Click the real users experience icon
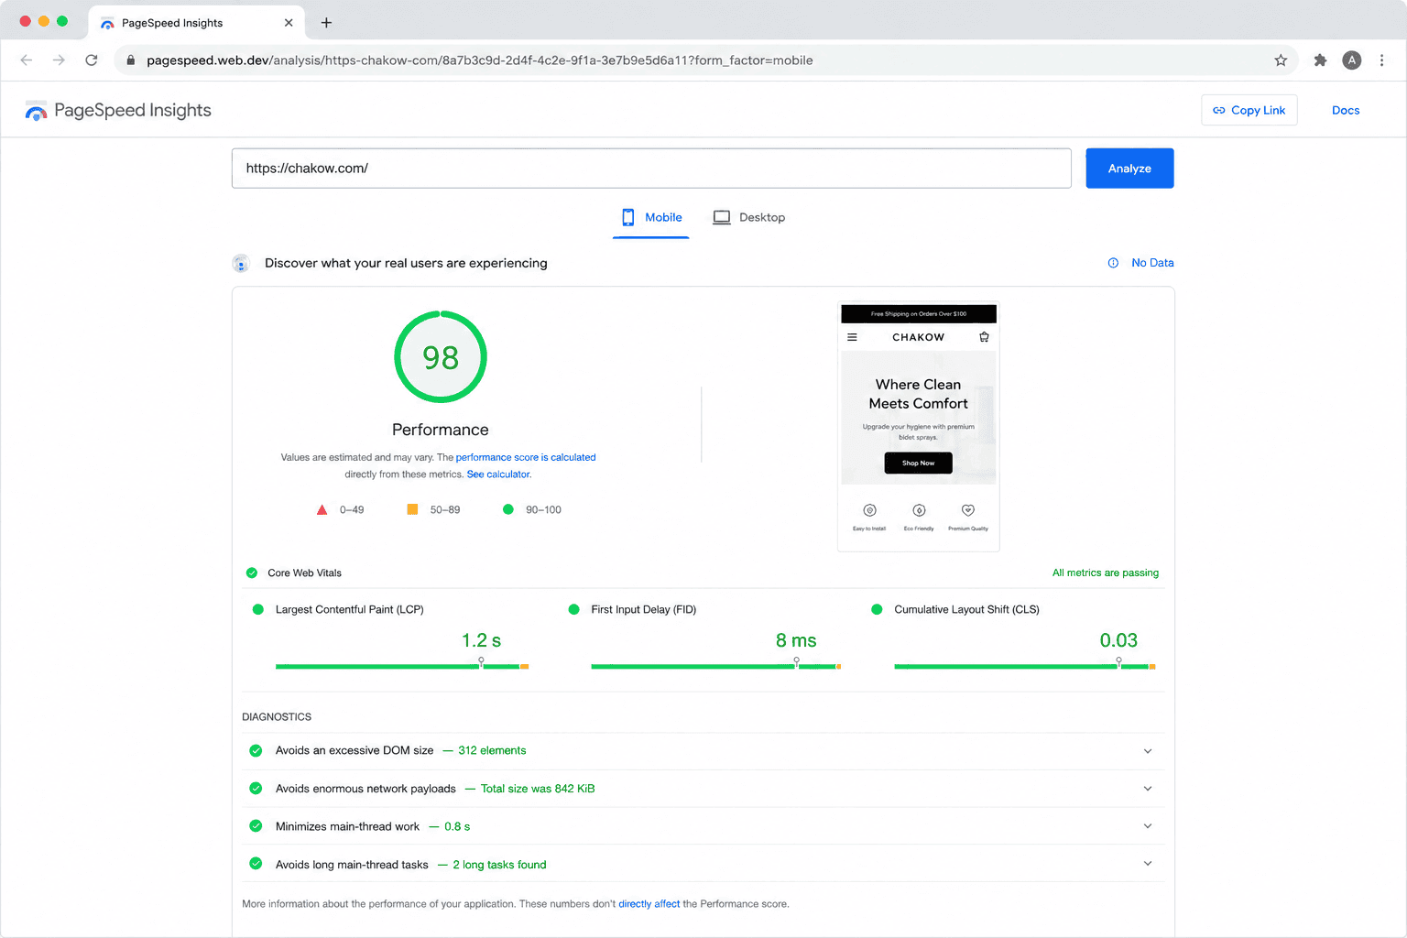The width and height of the screenshot is (1407, 938). 241,264
